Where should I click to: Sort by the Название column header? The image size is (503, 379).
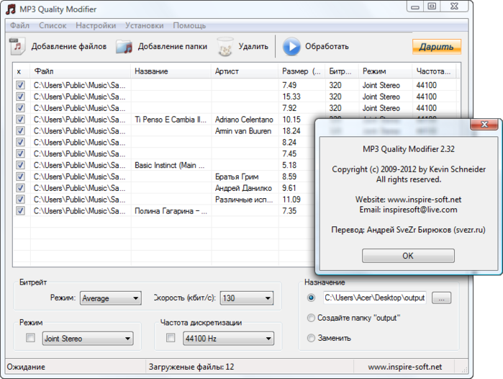[171, 71]
